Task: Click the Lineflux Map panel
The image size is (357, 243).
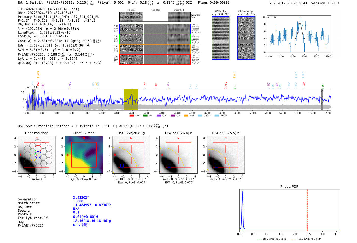Action: [84, 155]
